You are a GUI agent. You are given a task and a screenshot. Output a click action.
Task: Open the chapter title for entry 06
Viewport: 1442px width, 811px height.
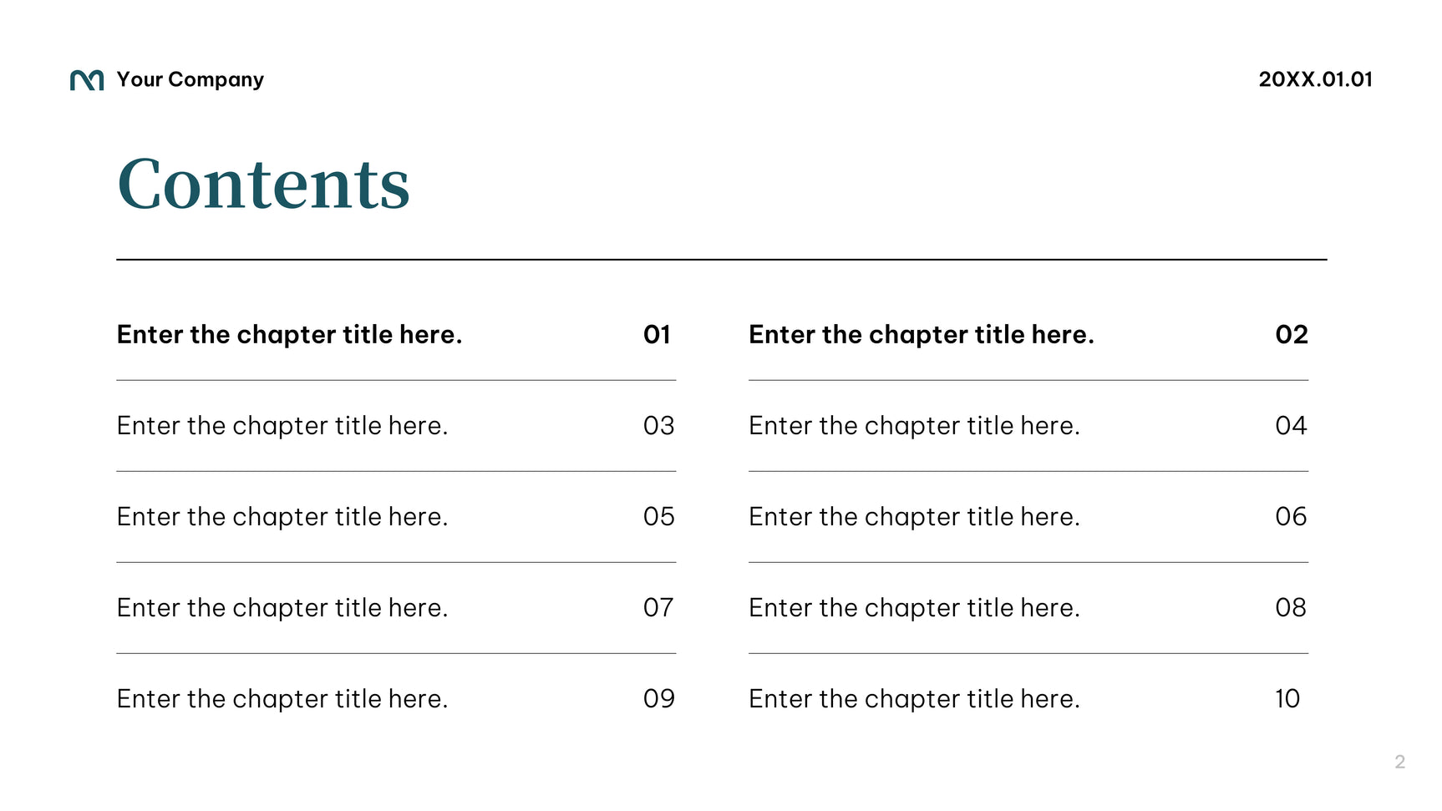914,517
